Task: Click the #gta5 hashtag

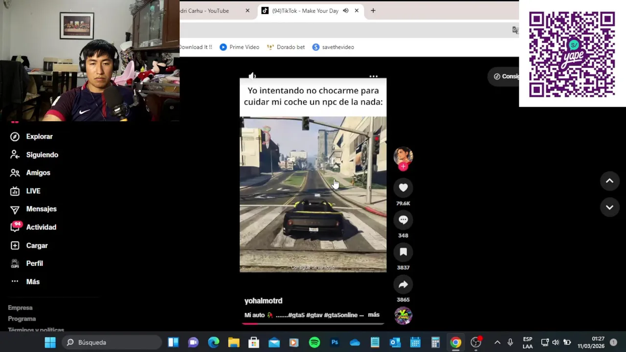Action: [x=296, y=315]
